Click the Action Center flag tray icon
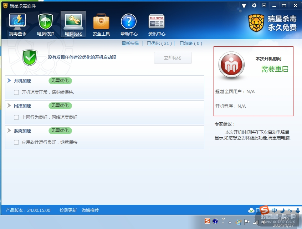 point(247,222)
